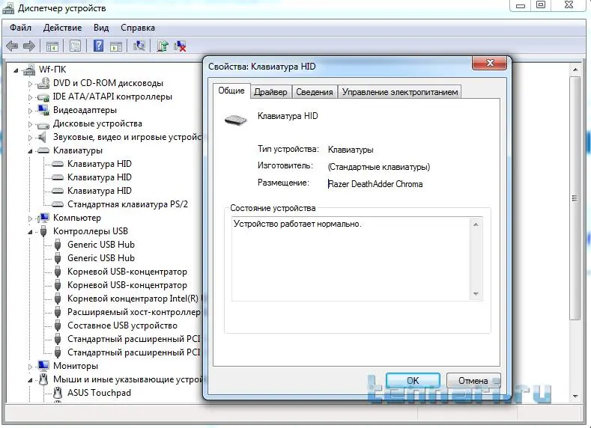Click the device status box scroll-down arrow
The width and height of the screenshot is (591, 428).
click(x=476, y=293)
